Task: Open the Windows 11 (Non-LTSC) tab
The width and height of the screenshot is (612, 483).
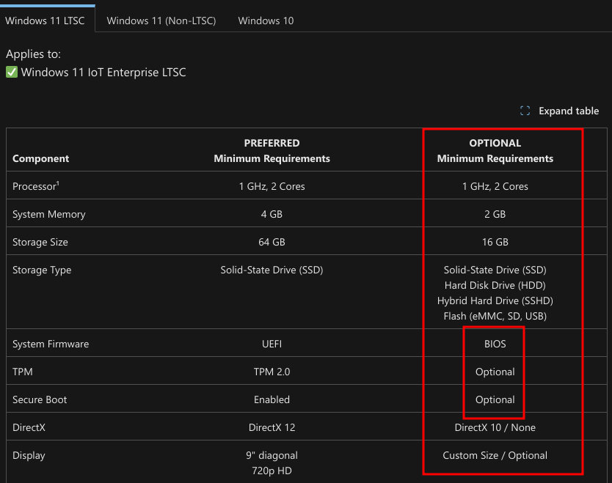Action: tap(161, 21)
